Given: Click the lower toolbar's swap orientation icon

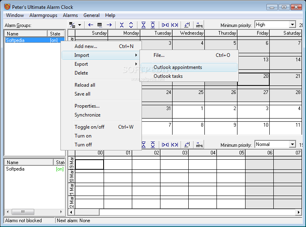Looking at the screenshot, I should pyautogui.click(x=187, y=145).
